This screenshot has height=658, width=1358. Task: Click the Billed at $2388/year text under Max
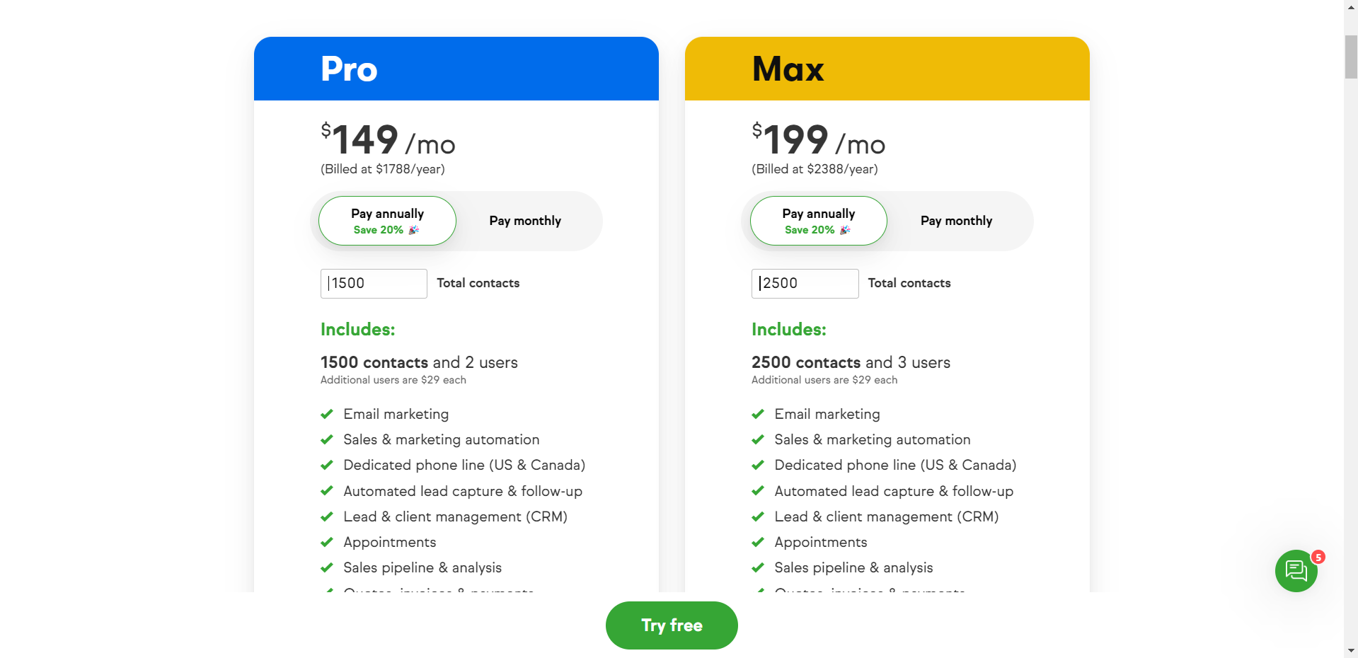pos(815,169)
